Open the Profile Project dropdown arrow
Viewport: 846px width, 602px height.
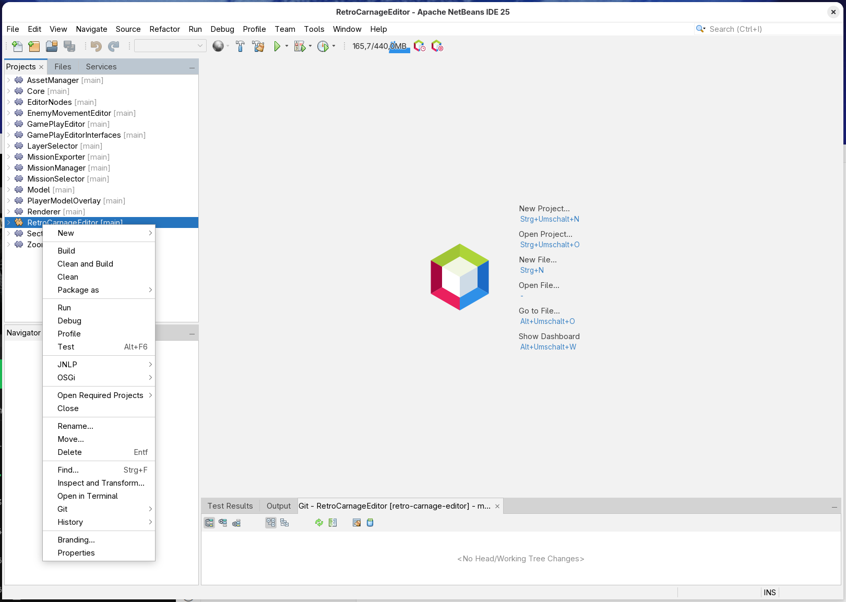333,46
